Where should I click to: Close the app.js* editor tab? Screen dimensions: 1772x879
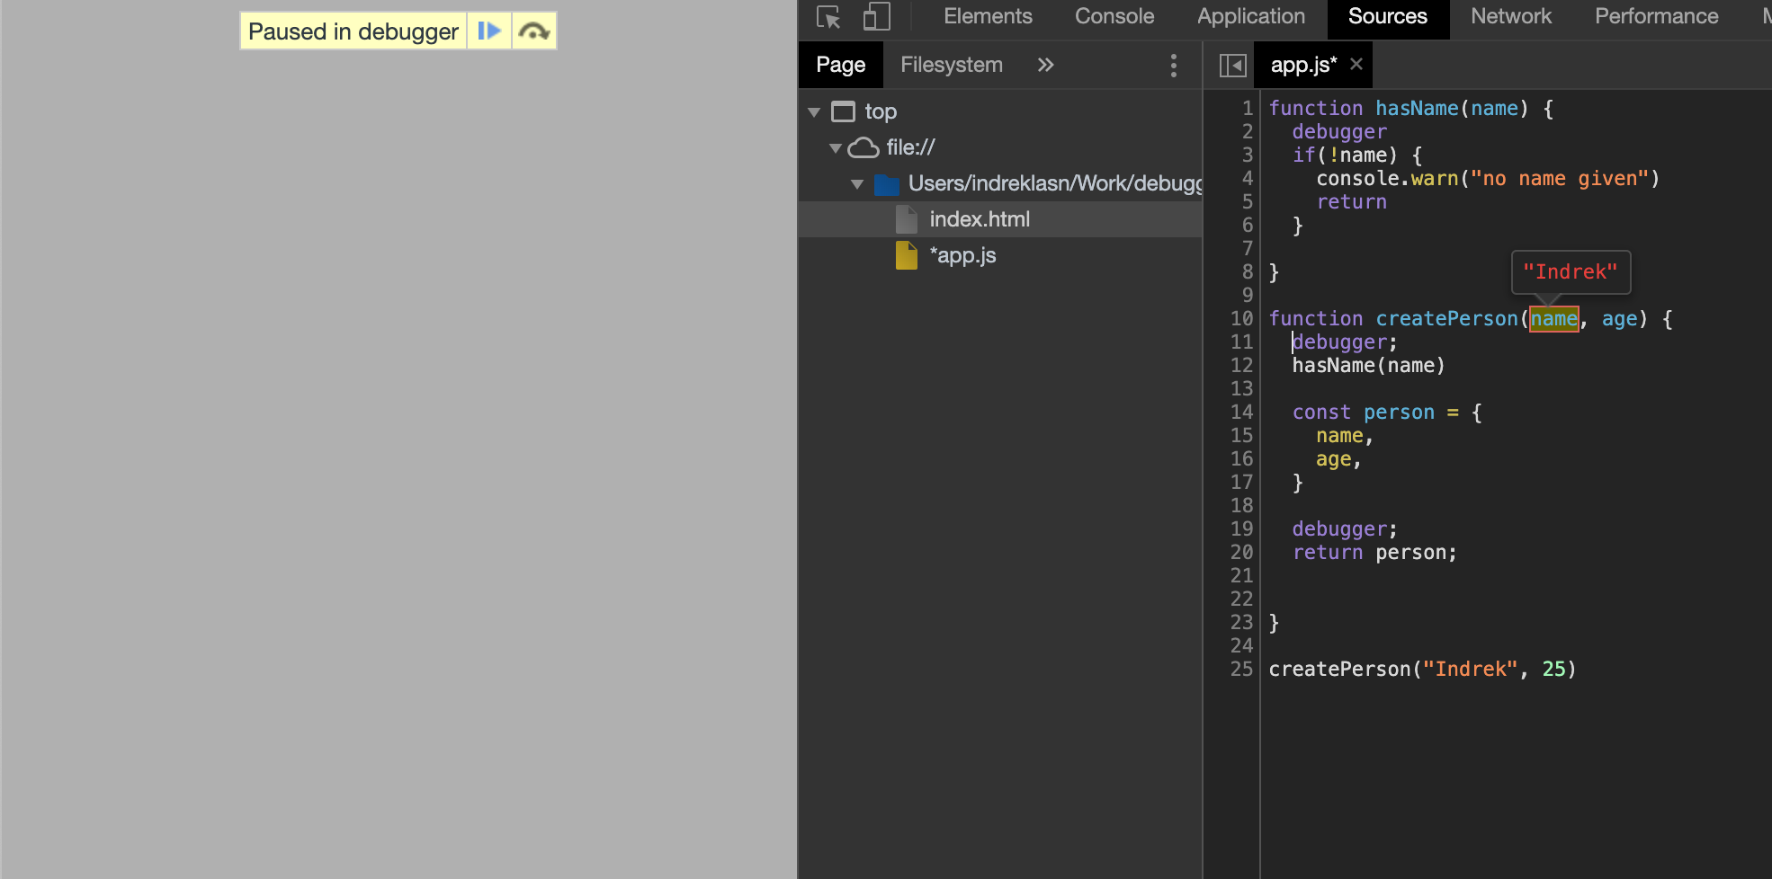(x=1356, y=64)
